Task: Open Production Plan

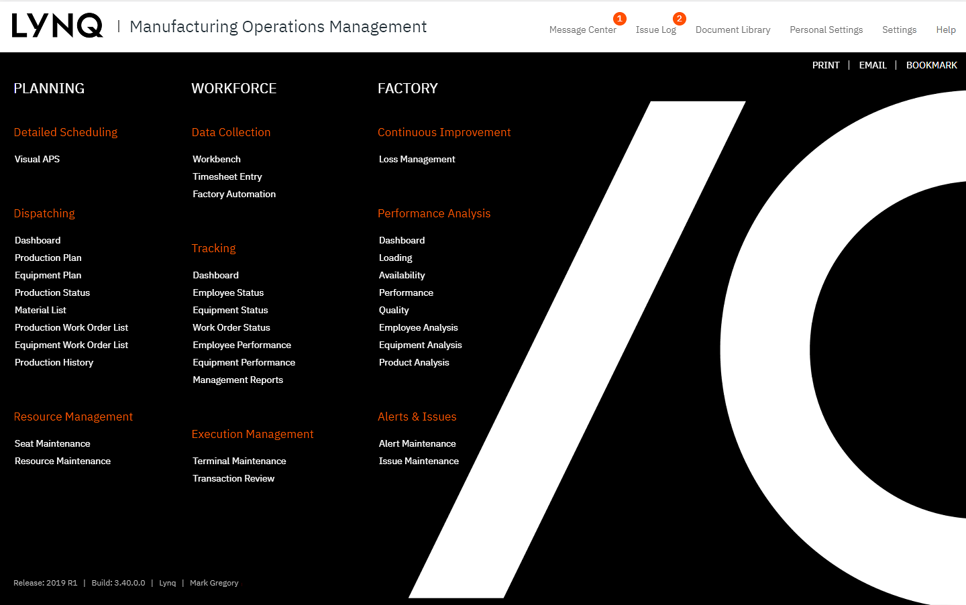Action: (x=48, y=258)
